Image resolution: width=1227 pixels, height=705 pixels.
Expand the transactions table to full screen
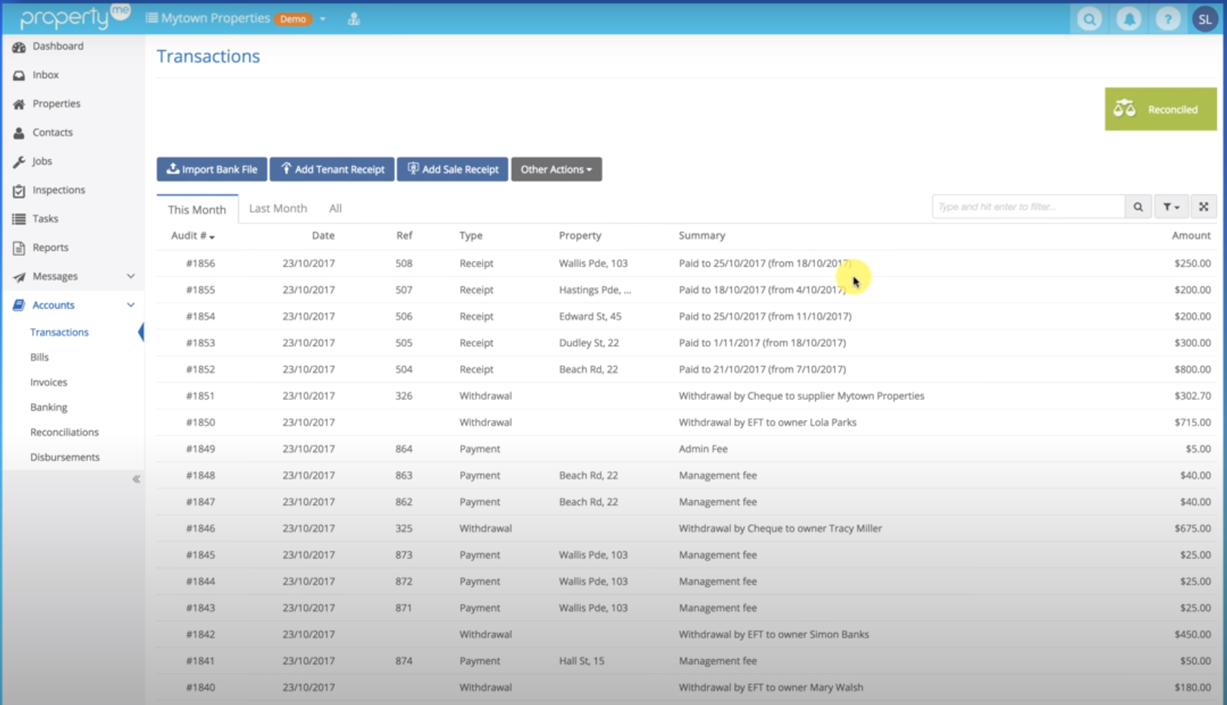1204,206
